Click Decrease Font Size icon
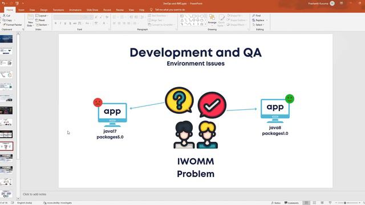The width and height of the screenshot is (365, 205). [101, 17]
